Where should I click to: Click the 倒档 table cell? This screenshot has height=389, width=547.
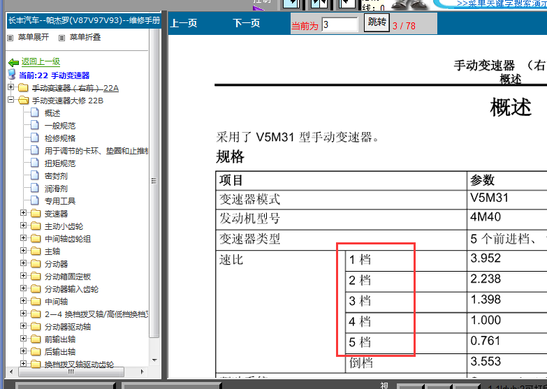pyautogui.click(x=406, y=364)
